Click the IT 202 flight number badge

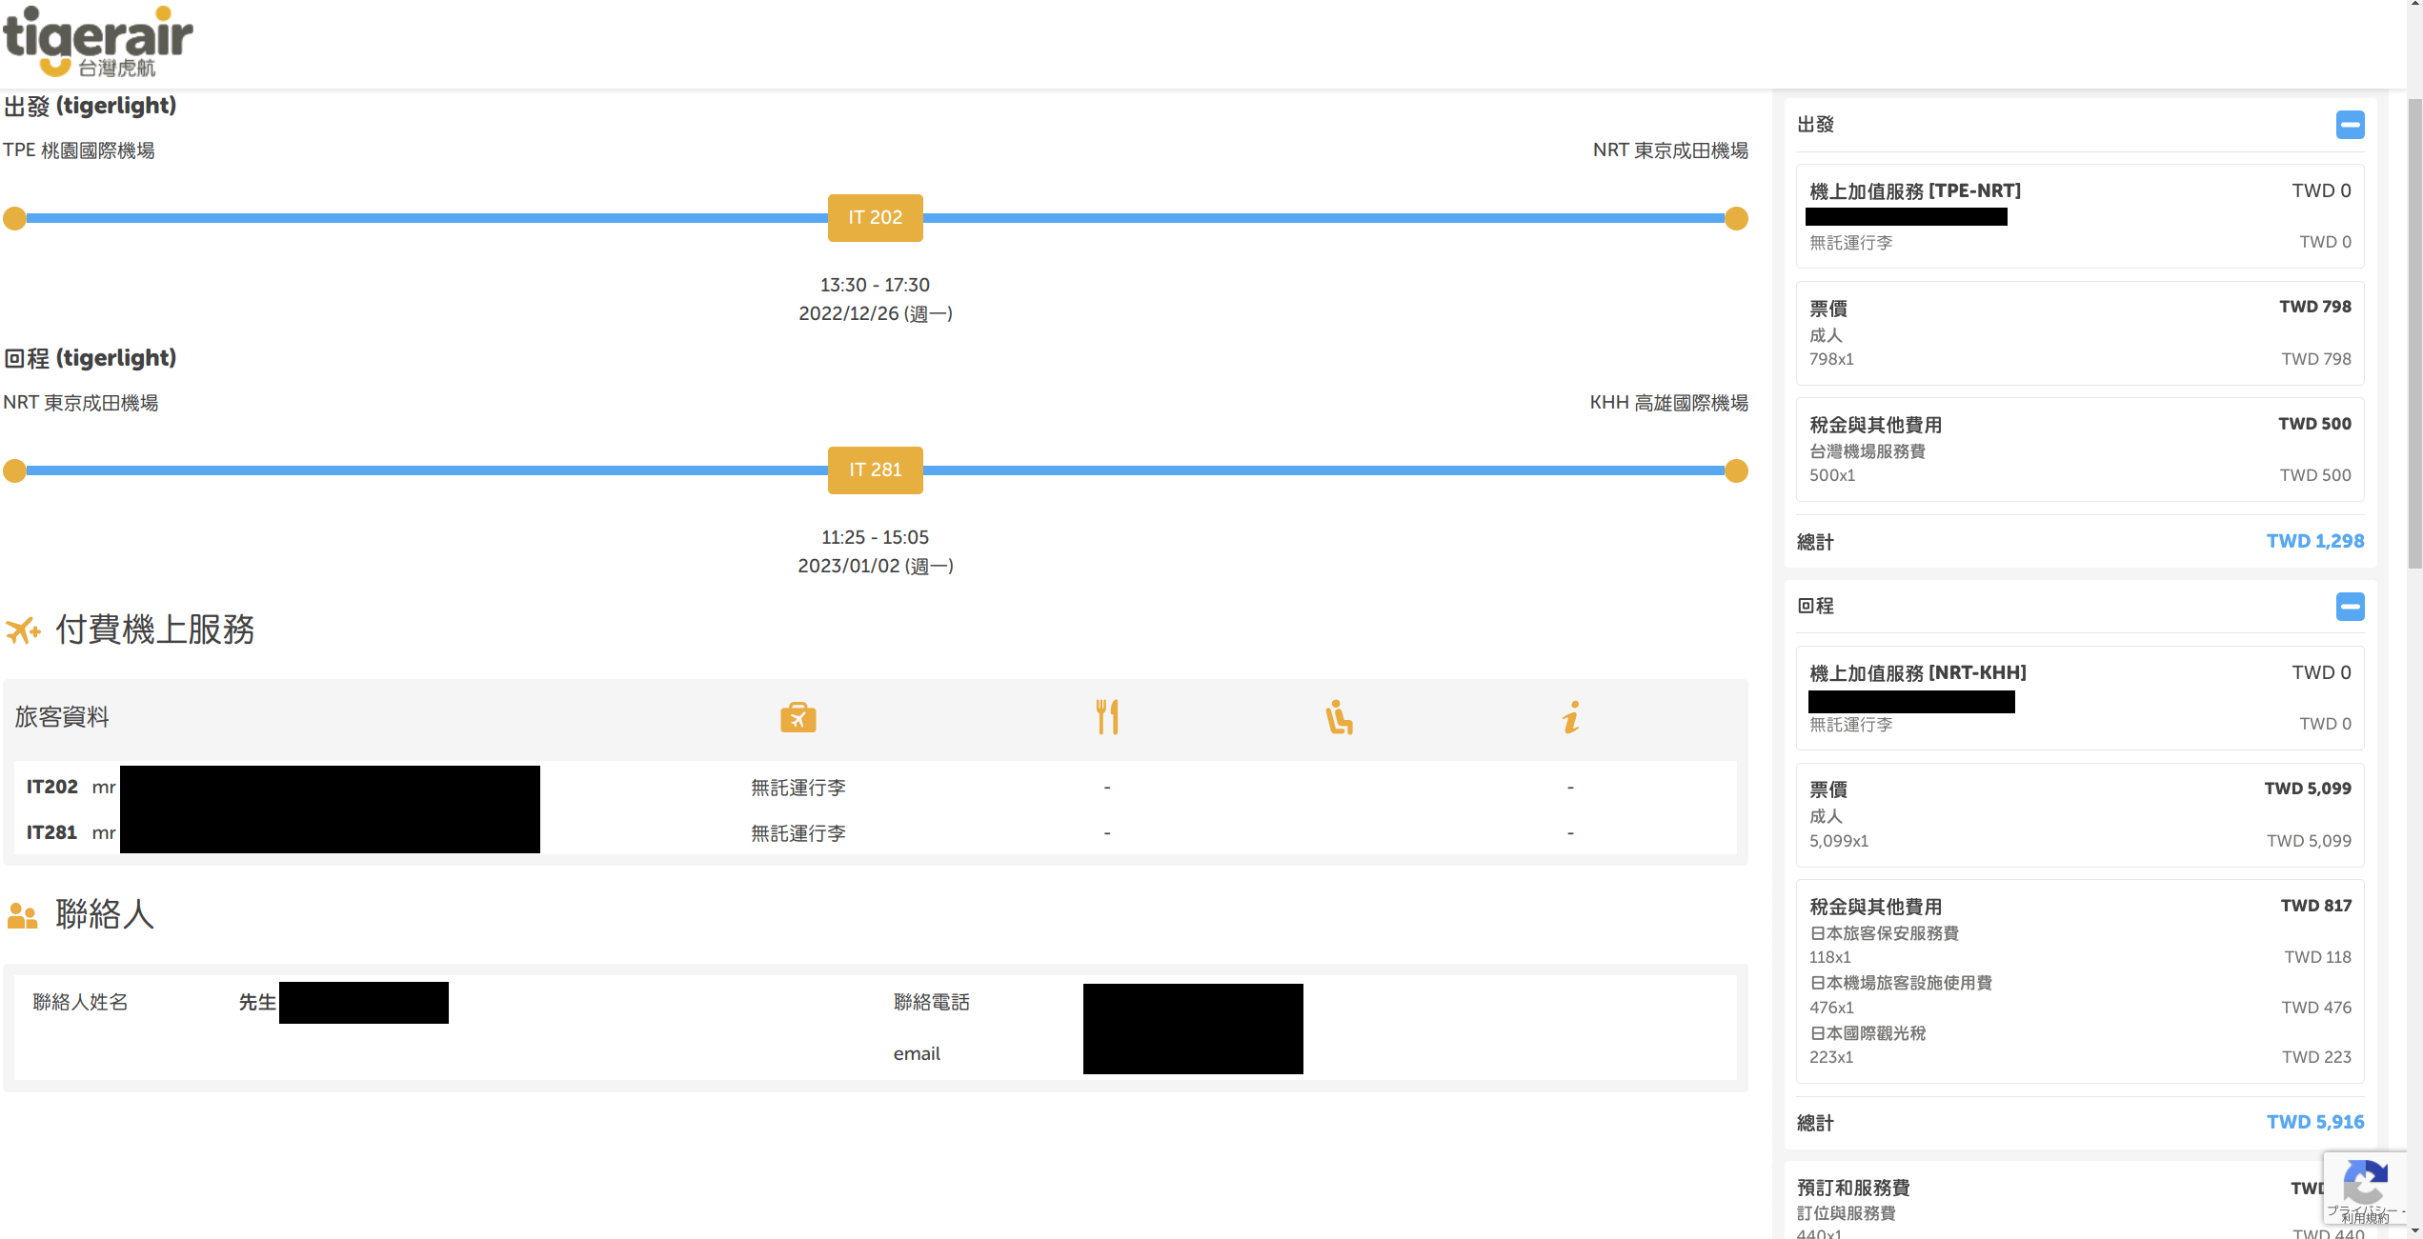(875, 217)
